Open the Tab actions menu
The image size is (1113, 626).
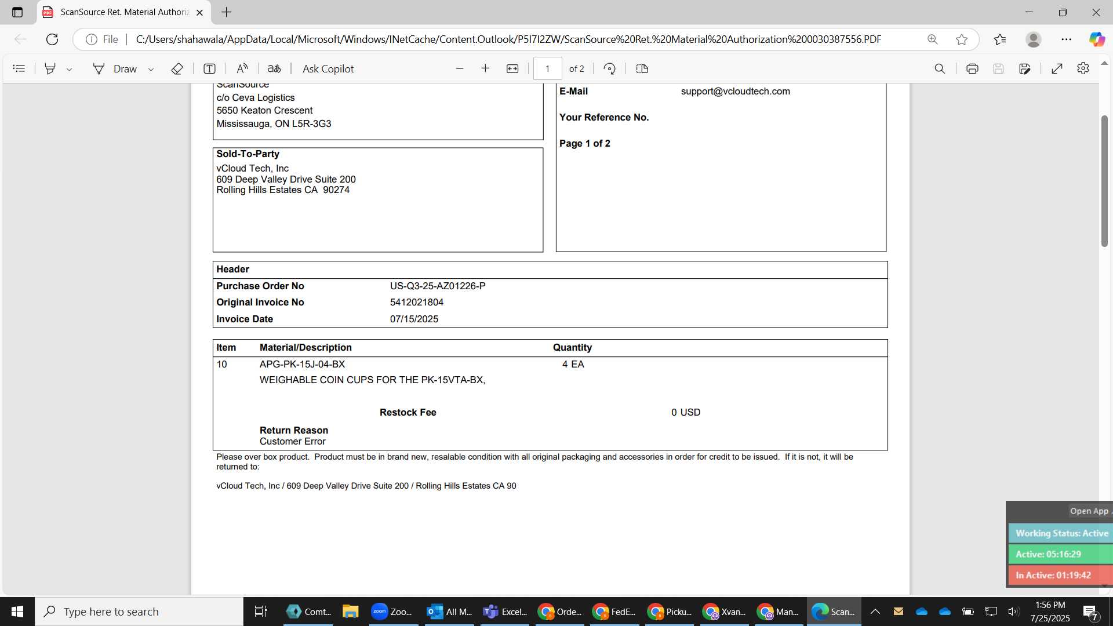click(x=17, y=12)
